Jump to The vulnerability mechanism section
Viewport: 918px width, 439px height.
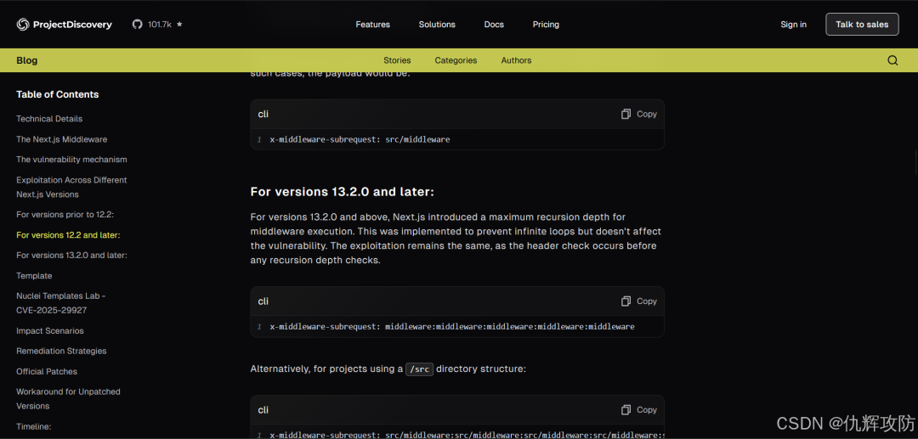71,160
